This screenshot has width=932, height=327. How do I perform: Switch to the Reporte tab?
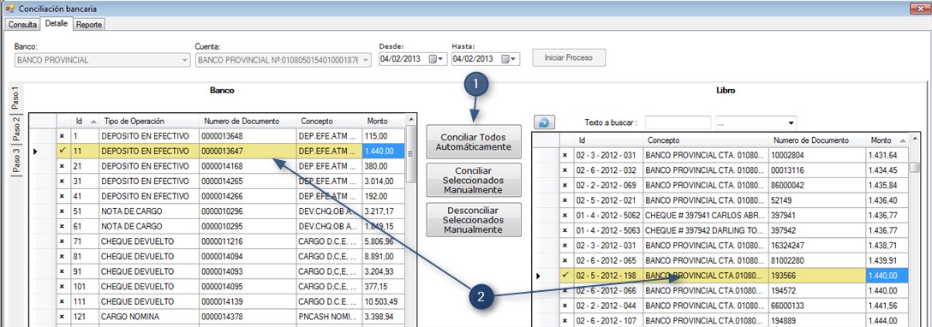(x=89, y=25)
